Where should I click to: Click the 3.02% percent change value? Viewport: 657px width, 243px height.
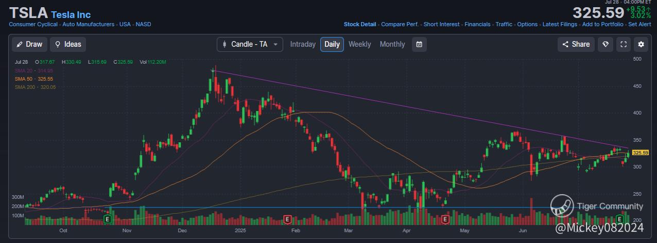[x=642, y=16]
